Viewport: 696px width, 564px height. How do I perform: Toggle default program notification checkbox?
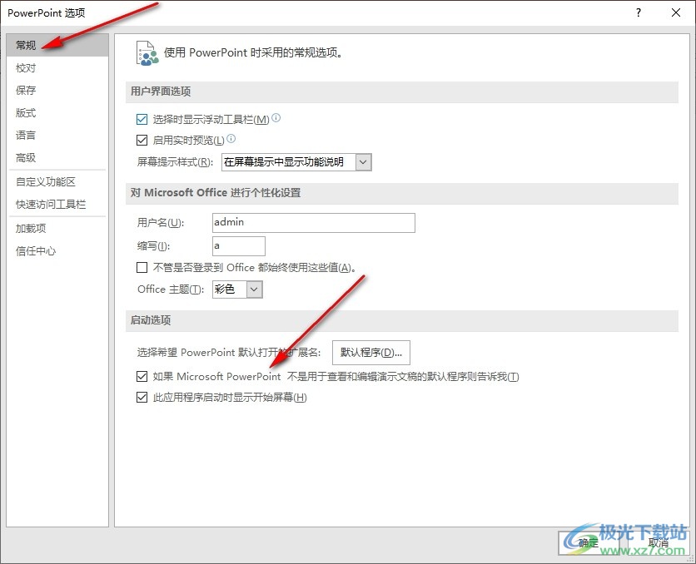tap(142, 377)
